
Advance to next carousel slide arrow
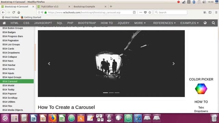point(173,64)
